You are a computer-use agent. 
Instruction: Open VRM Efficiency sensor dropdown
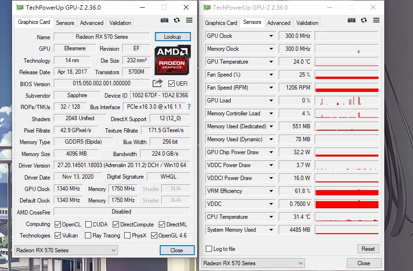tap(271, 191)
